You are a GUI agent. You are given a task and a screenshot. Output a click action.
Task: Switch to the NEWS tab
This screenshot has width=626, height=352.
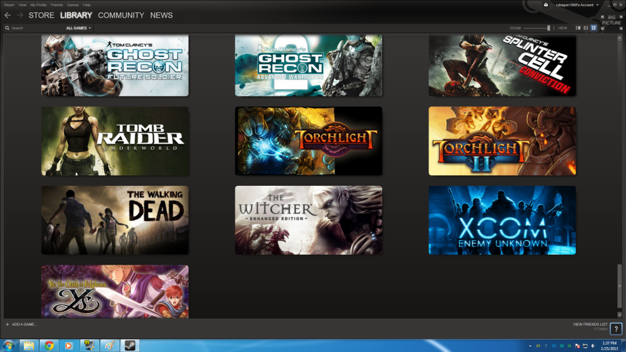point(161,15)
